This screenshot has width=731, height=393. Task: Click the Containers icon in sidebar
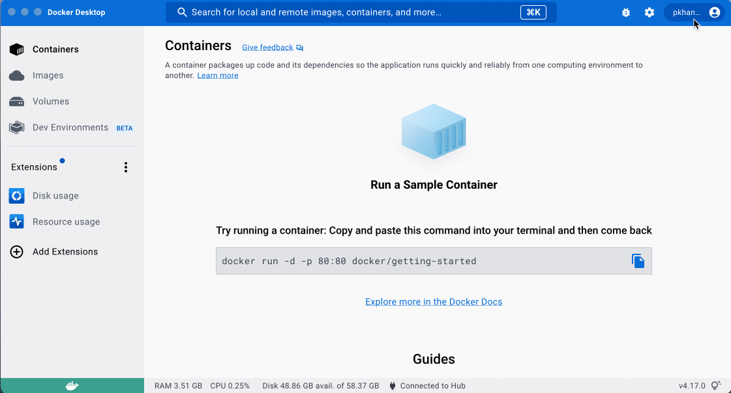pos(17,49)
